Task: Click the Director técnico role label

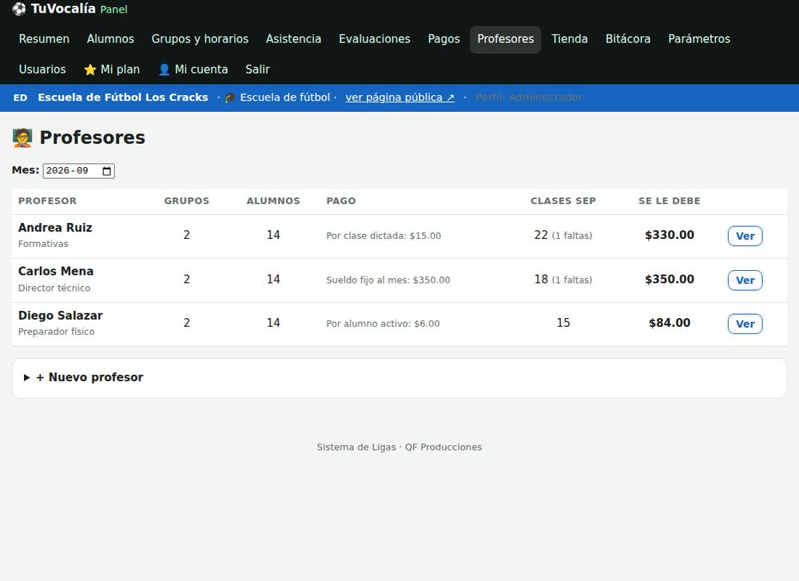Action: pos(54,288)
